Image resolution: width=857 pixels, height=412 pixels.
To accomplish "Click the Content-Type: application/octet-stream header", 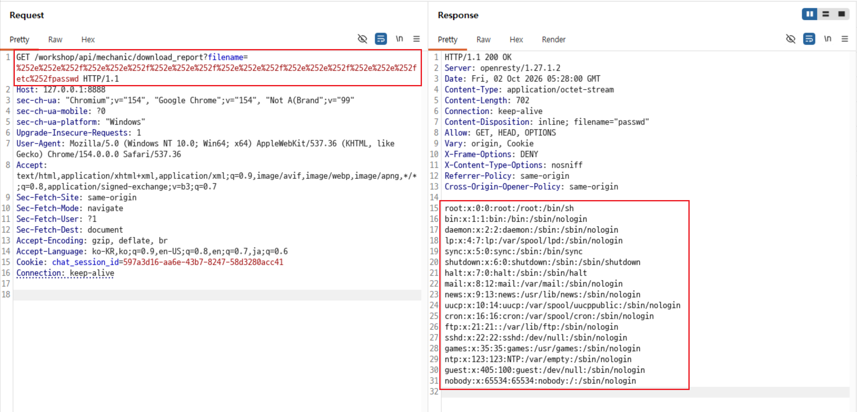I will pyautogui.click(x=529, y=89).
